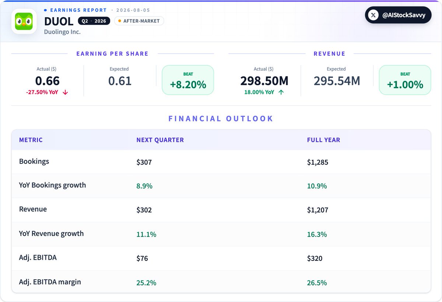The height and width of the screenshot is (302, 442).
Task: Click the Revenue row label in the table
Action: coord(33,209)
